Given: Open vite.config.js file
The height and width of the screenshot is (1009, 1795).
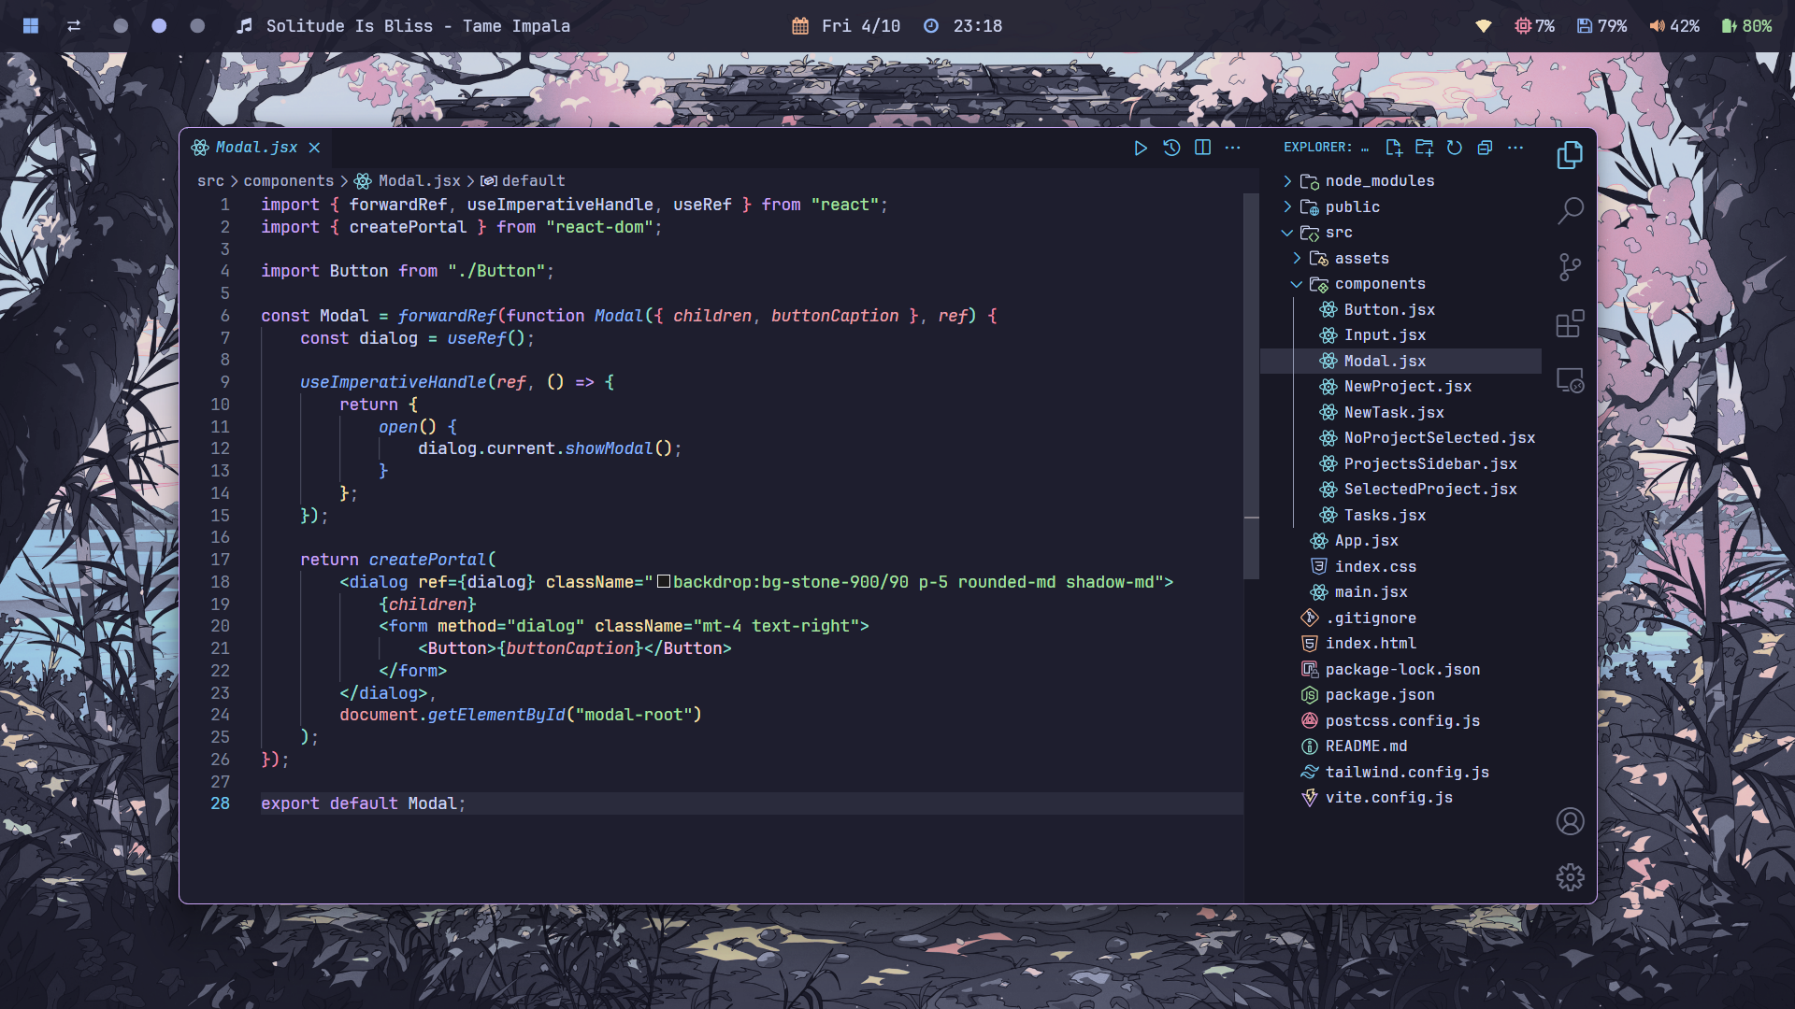Looking at the screenshot, I should coord(1400,798).
